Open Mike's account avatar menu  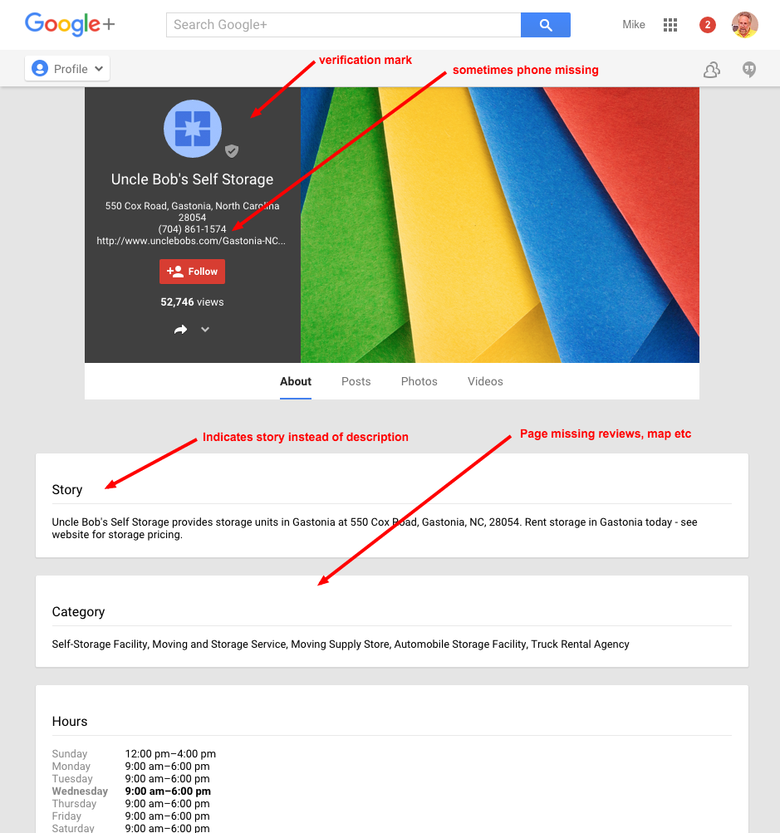[744, 25]
